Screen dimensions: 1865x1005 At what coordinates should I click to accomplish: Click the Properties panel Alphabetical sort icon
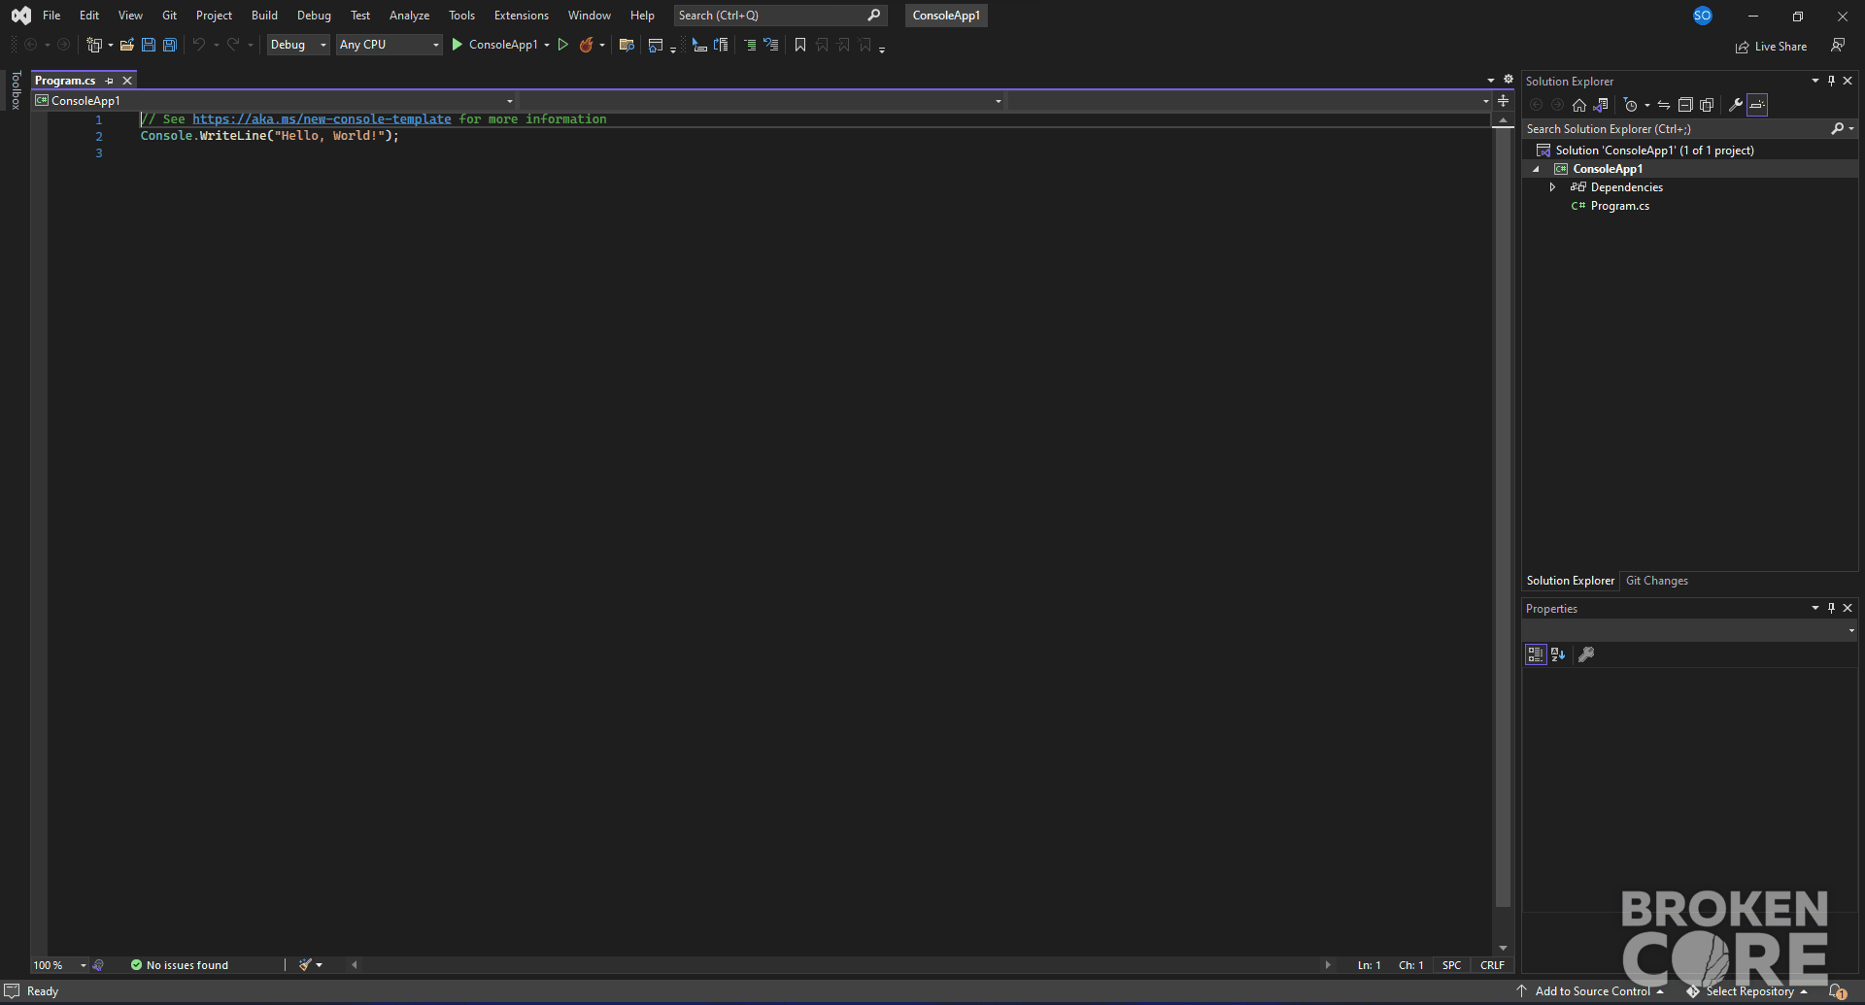pyautogui.click(x=1558, y=654)
